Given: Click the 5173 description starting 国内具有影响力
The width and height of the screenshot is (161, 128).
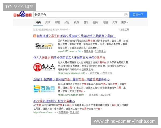Looking at the screenshot, I should click(x=93, y=44).
